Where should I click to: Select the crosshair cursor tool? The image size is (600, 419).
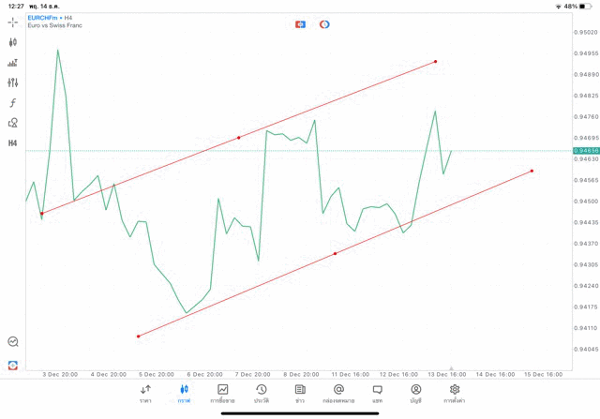point(13,22)
